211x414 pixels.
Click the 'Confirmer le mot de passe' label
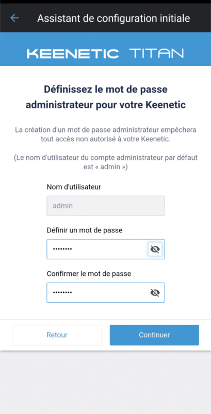click(89, 274)
